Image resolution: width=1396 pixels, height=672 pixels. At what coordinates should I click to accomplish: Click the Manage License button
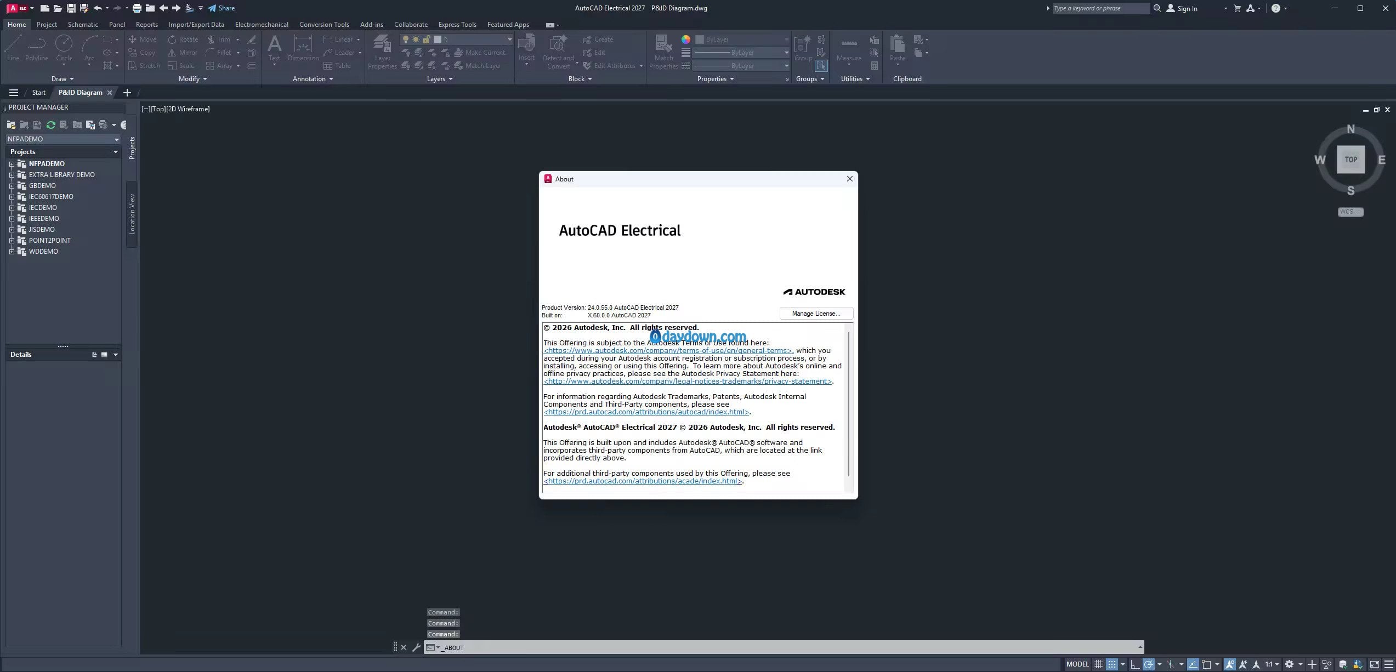[x=816, y=314]
